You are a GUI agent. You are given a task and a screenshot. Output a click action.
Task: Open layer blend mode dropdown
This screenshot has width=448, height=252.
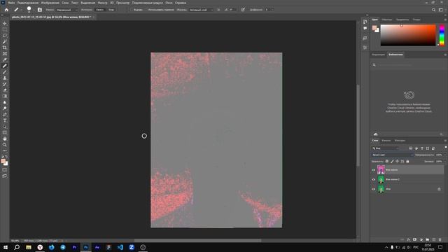(x=393, y=155)
